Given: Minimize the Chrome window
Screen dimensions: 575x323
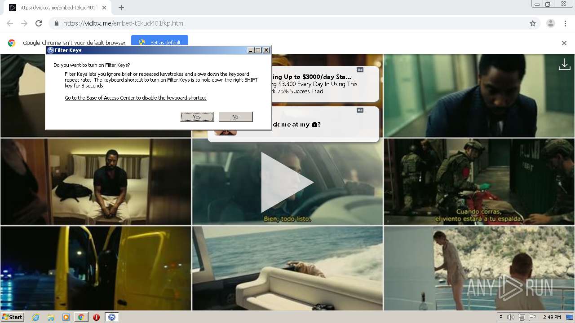Looking at the screenshot, I should tap(537, 4).
